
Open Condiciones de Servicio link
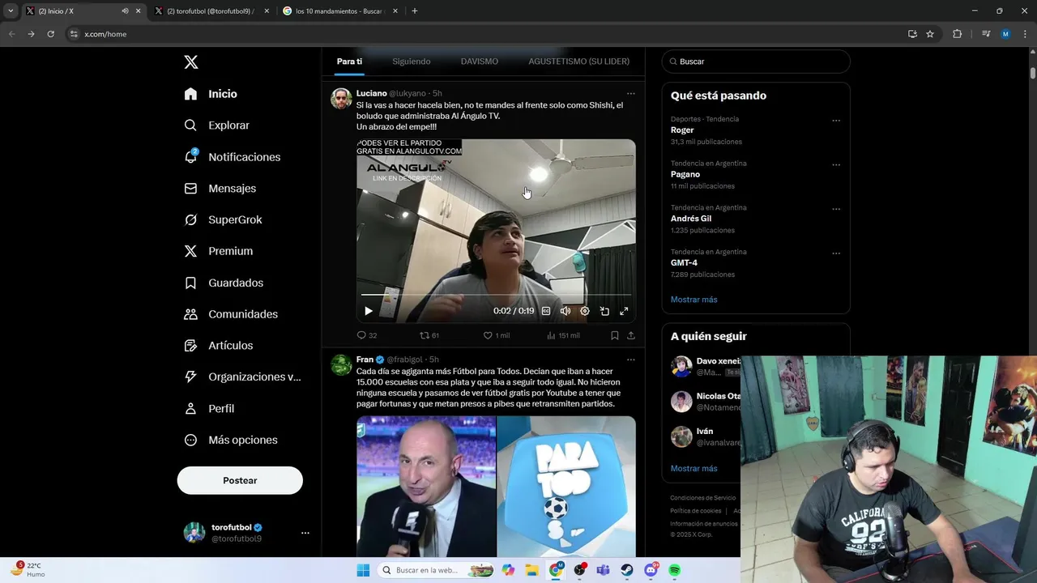tap(702, 498)
